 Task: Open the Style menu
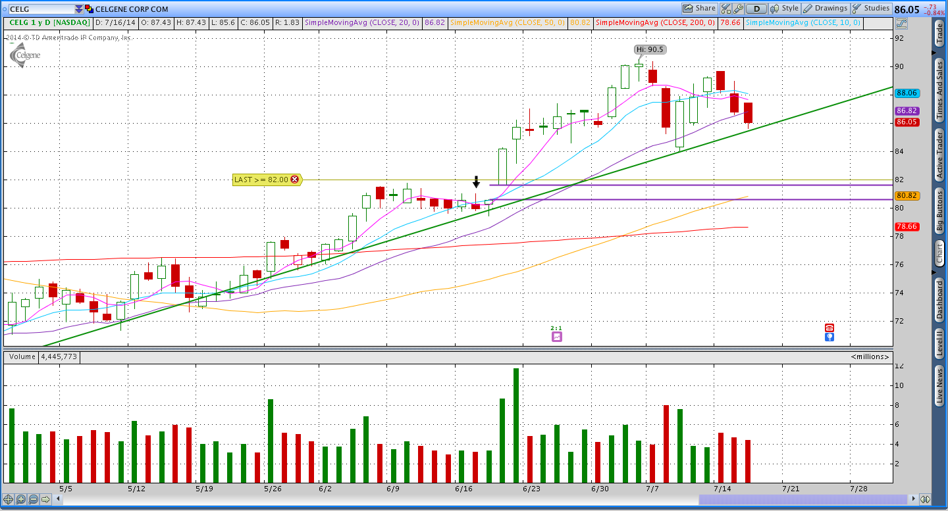point(784,9)
